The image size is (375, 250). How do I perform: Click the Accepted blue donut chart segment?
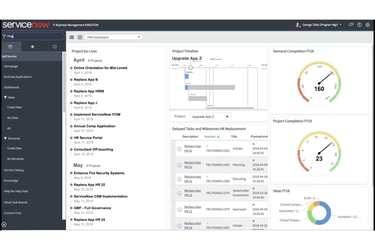[x=326, y=214]
